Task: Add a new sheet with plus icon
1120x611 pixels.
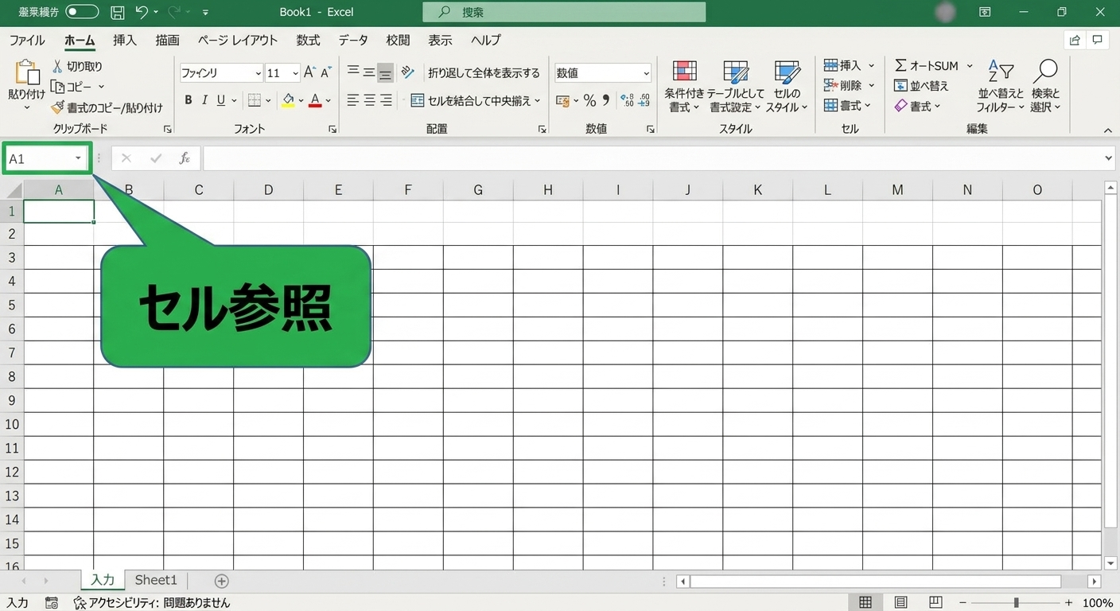Action: pyautogui.click(x=222, y=582)
